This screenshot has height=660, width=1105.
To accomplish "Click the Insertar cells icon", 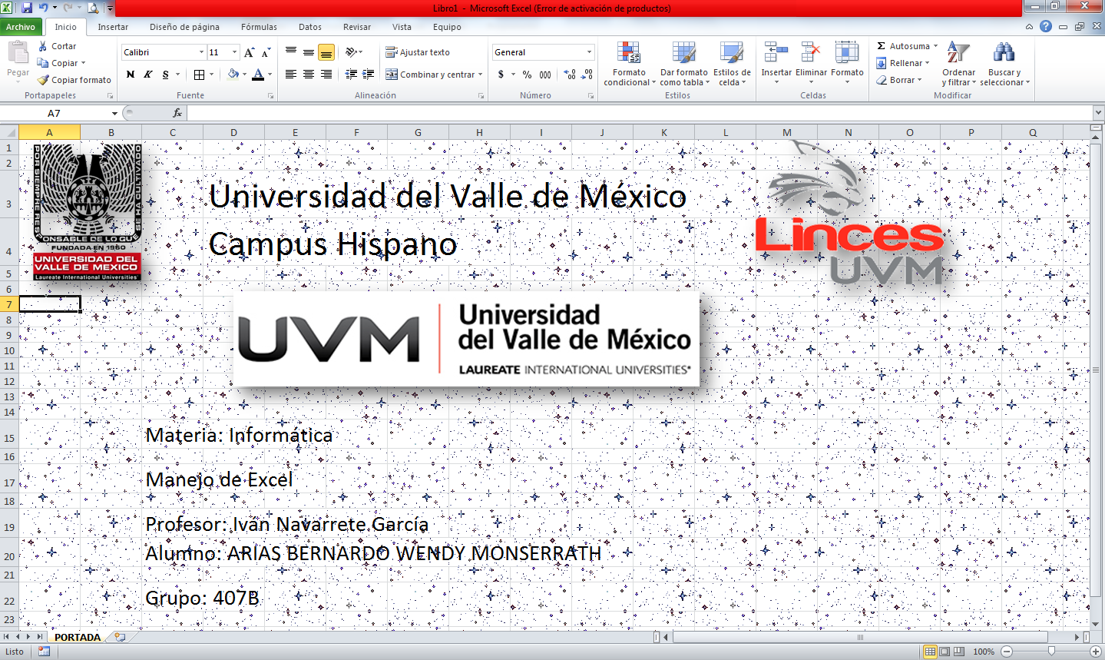I will point(776,53).
